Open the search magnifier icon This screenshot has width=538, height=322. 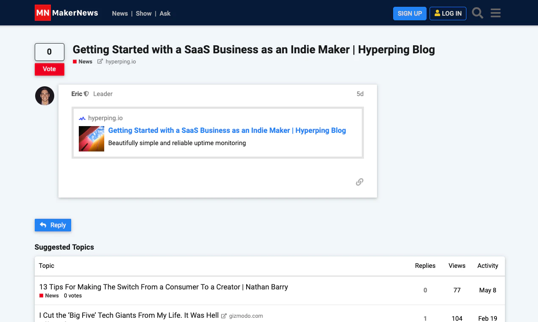point(477,13)
